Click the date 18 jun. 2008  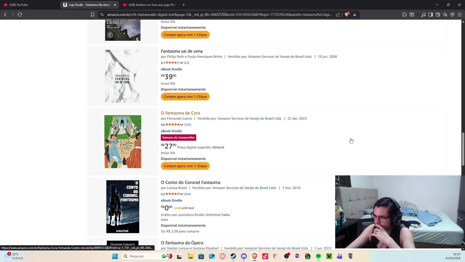coord(327,57)
